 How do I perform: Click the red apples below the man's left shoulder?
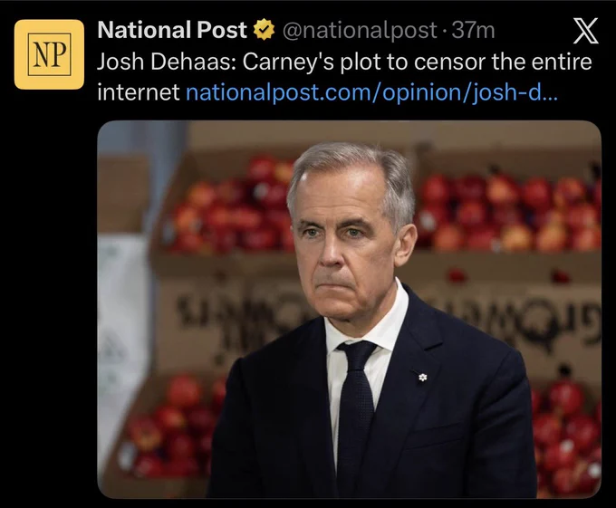tap(568, 436)
